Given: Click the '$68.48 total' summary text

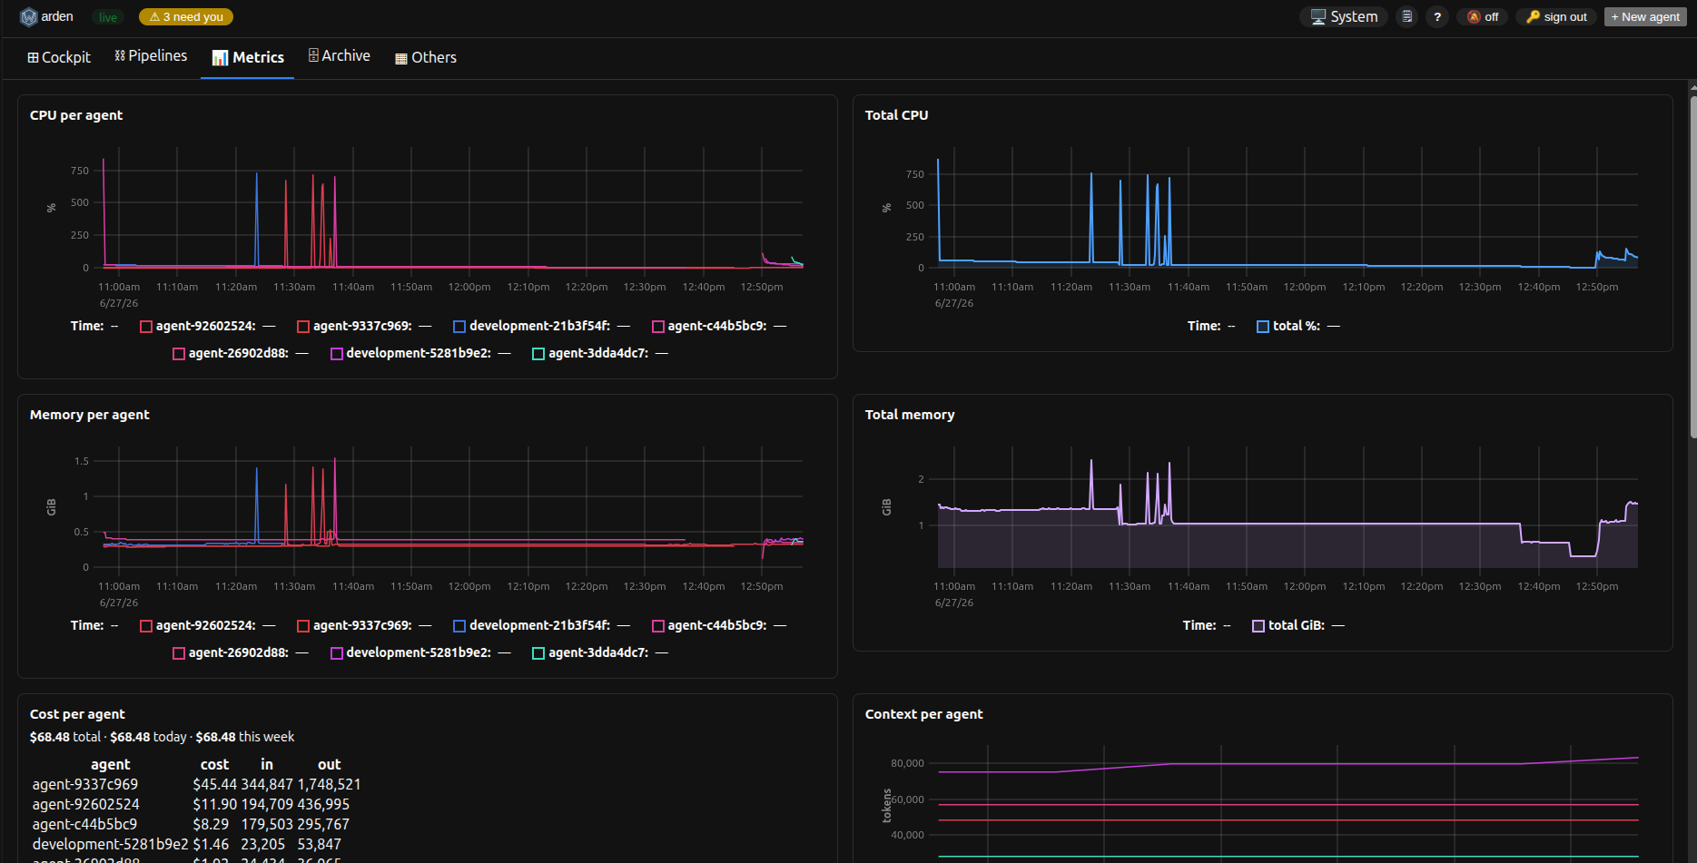Looking at the screenshot, I should click(65, 737).
